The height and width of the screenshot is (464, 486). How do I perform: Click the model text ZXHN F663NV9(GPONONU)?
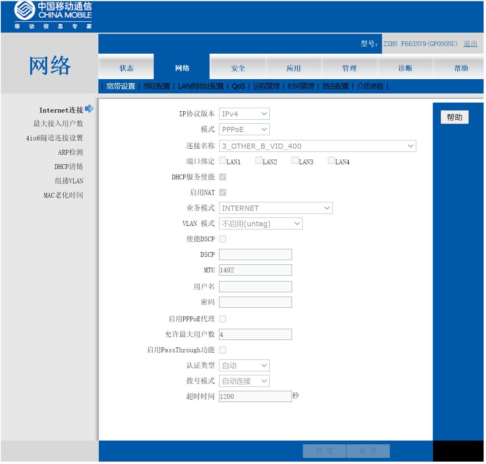click(420, 44)
